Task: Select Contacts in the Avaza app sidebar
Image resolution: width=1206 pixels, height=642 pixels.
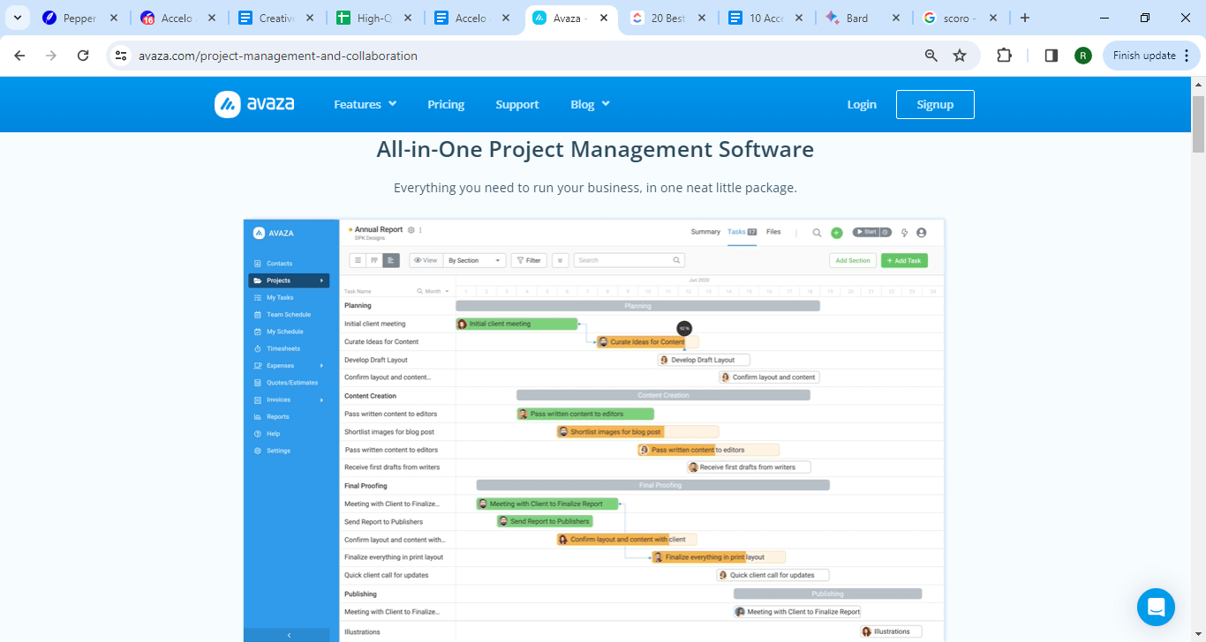Action: pos(279,264)
